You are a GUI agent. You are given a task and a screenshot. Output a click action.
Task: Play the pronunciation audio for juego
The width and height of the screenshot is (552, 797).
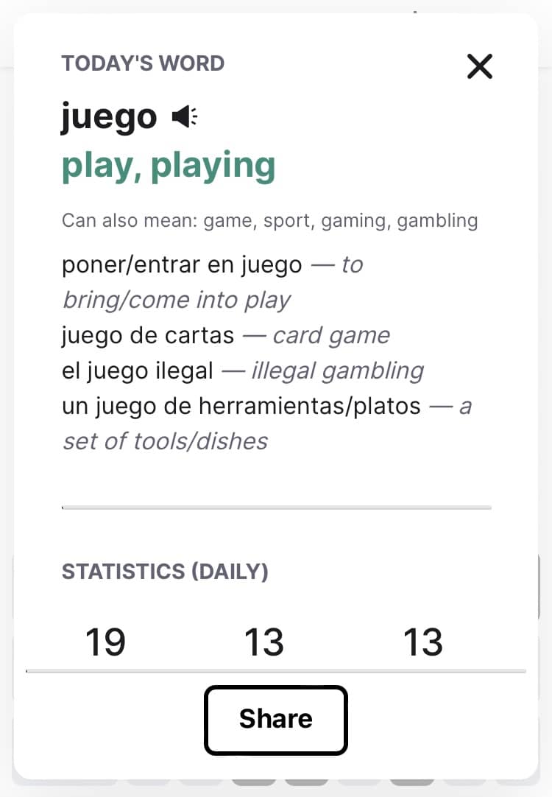tap(185, 116)
